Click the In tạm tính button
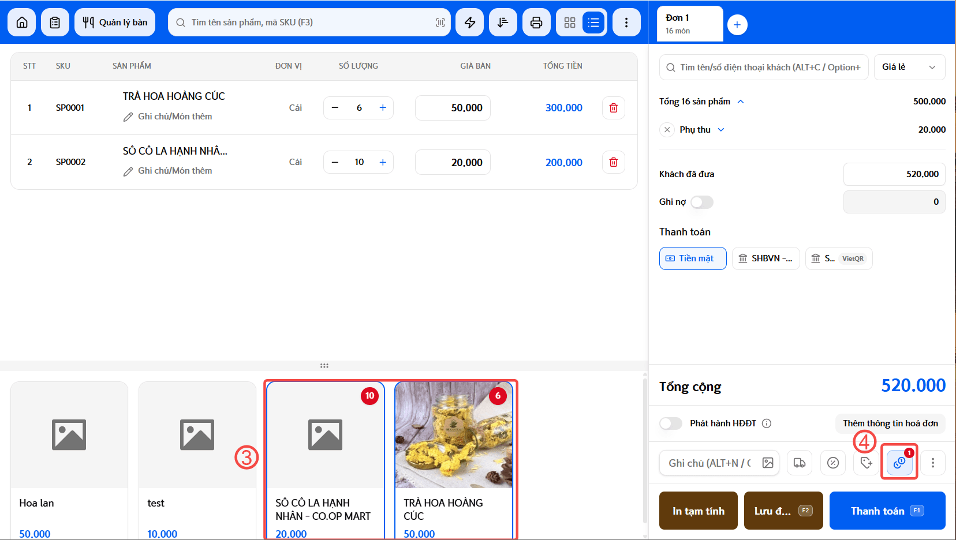This screenshot has height=540, width=956. [x=699, y=511]
